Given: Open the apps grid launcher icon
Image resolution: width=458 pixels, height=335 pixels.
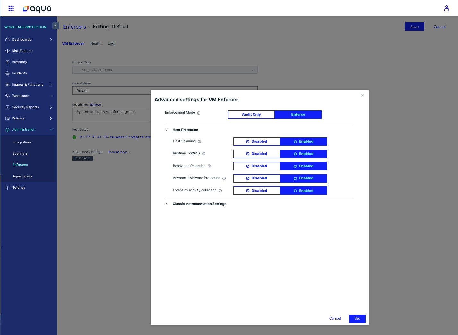Looking at the screenshot, I should tap(11, 8).
